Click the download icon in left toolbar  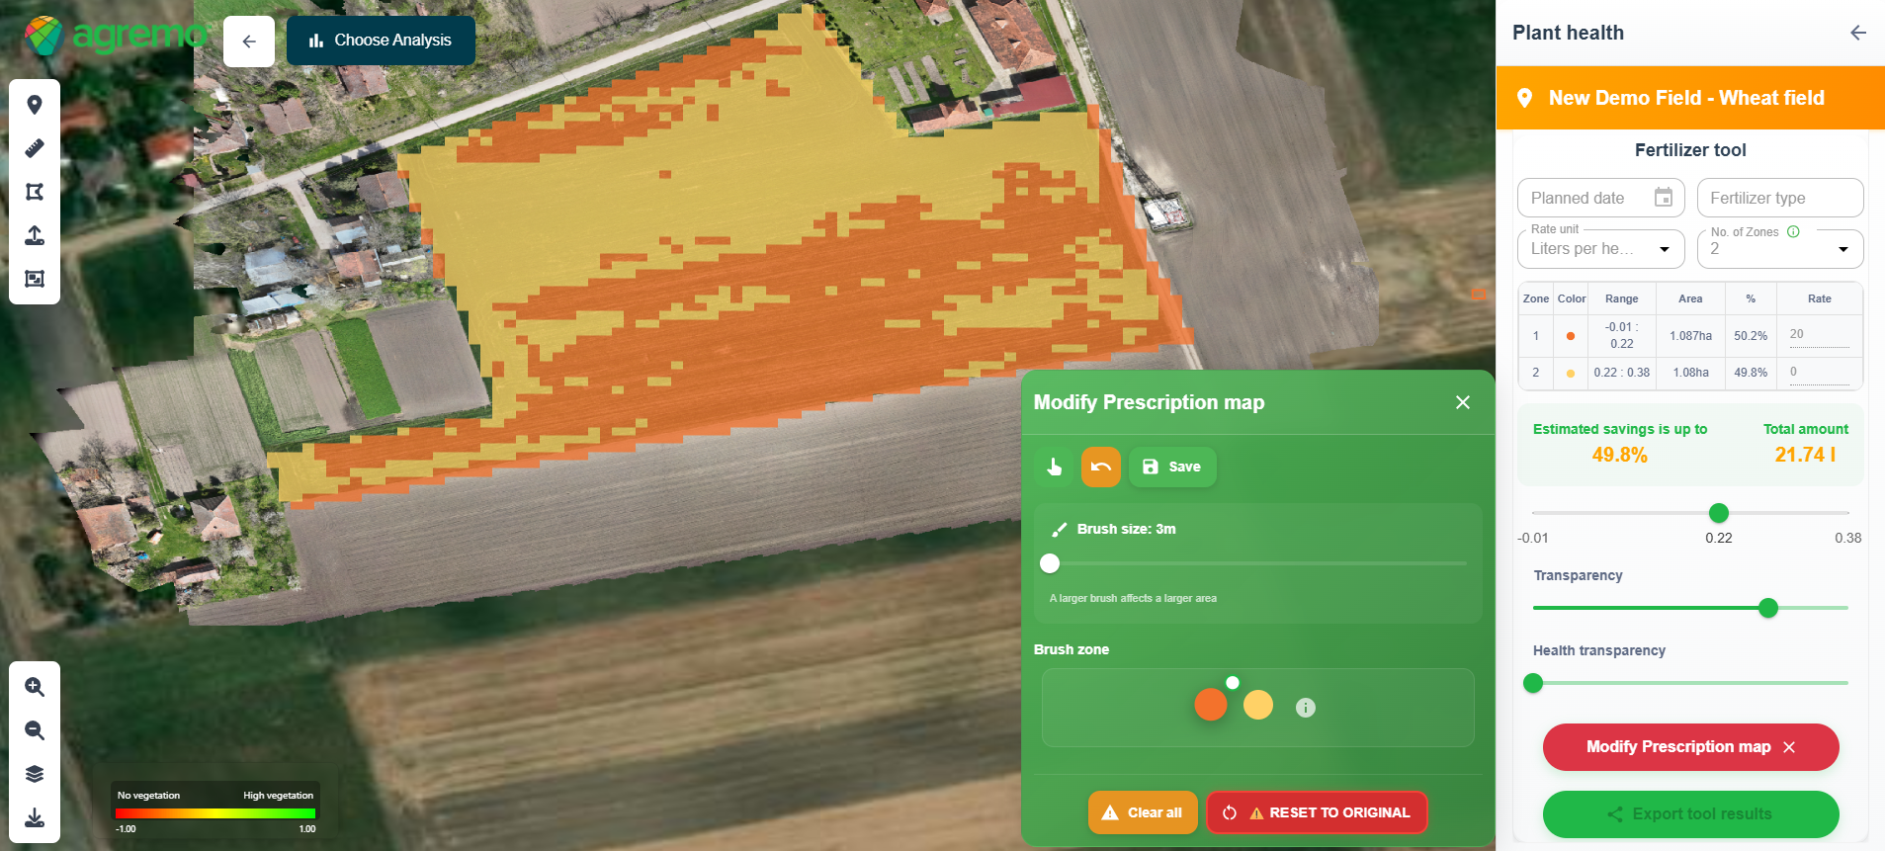[35, 817]
